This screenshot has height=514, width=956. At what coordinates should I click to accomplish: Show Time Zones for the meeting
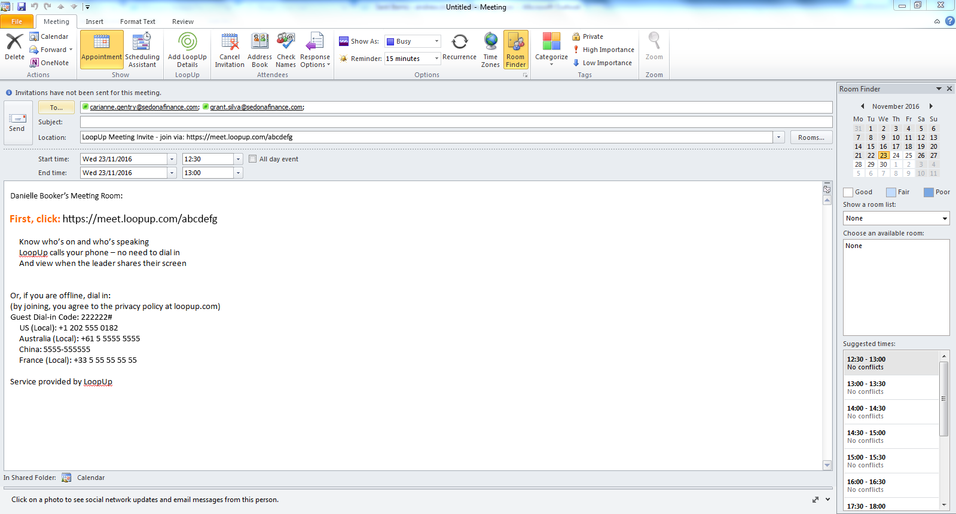coord(490,50)
